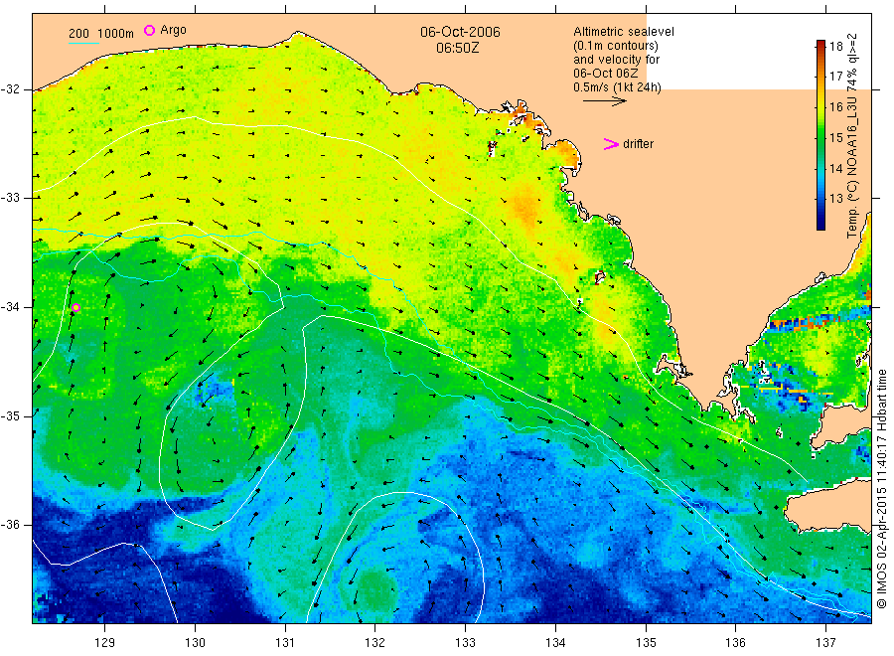The height and width of the screenshot is (656, 894).
Task: Click the '15' label on the temperature scale
Action: (x=835, y=137)
